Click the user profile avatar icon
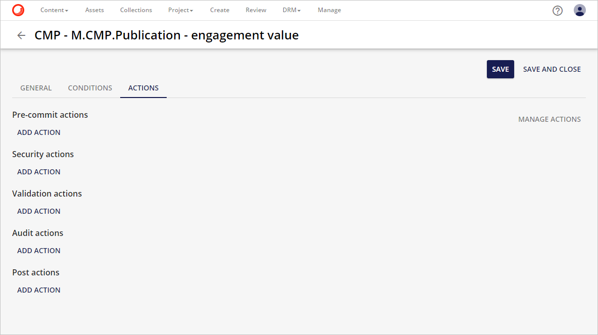The image size is (598, 335). pos(579,10)
